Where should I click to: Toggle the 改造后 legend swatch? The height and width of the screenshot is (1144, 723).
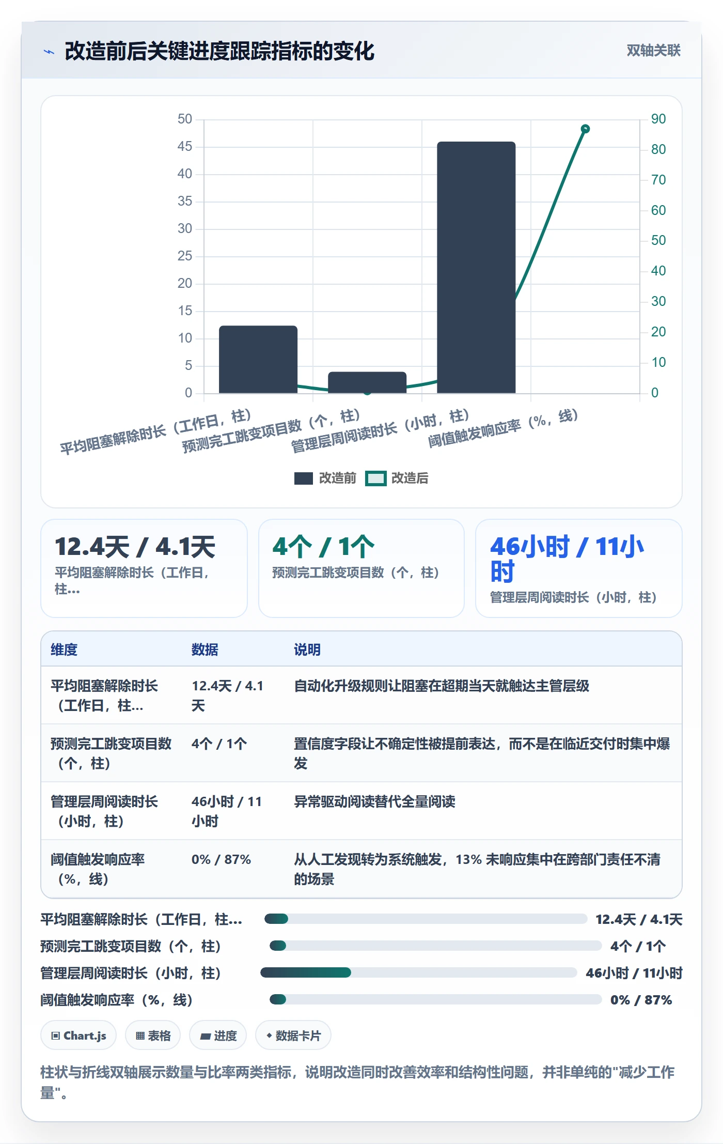(375, 478)
